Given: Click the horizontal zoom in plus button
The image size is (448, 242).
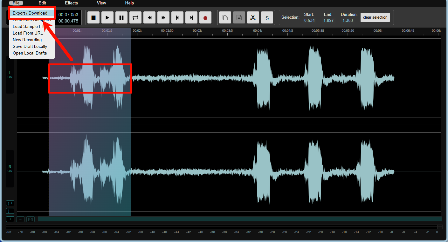Looking at the screenshot, I should point(10,219).
